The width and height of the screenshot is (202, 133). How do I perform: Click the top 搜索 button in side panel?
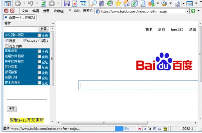[43, 29]
